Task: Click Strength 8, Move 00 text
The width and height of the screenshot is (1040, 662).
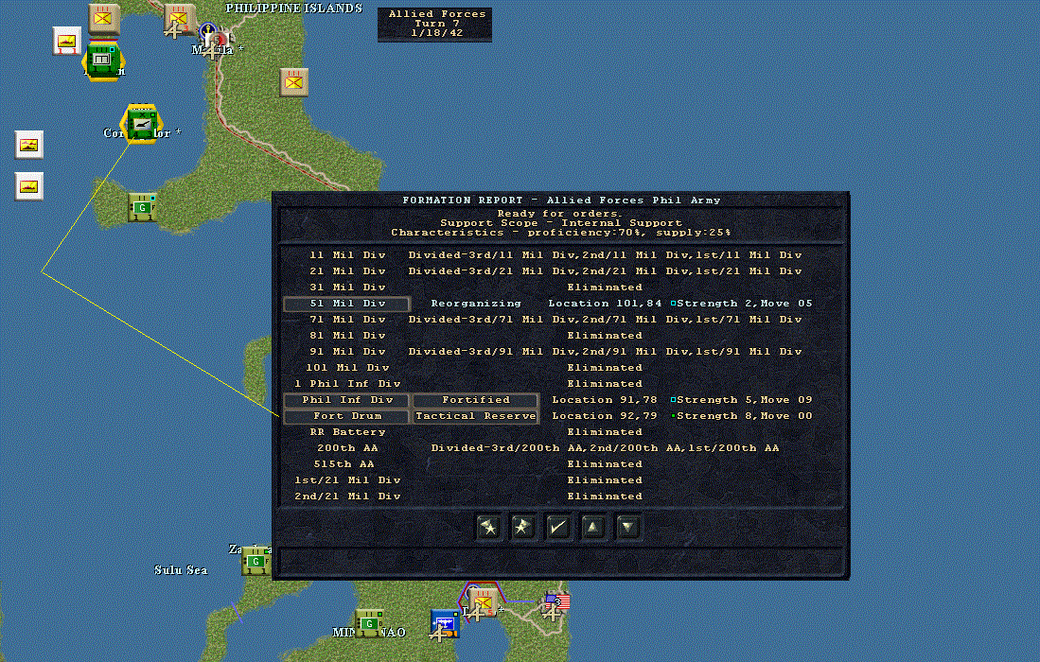Action: click(744, 416)
